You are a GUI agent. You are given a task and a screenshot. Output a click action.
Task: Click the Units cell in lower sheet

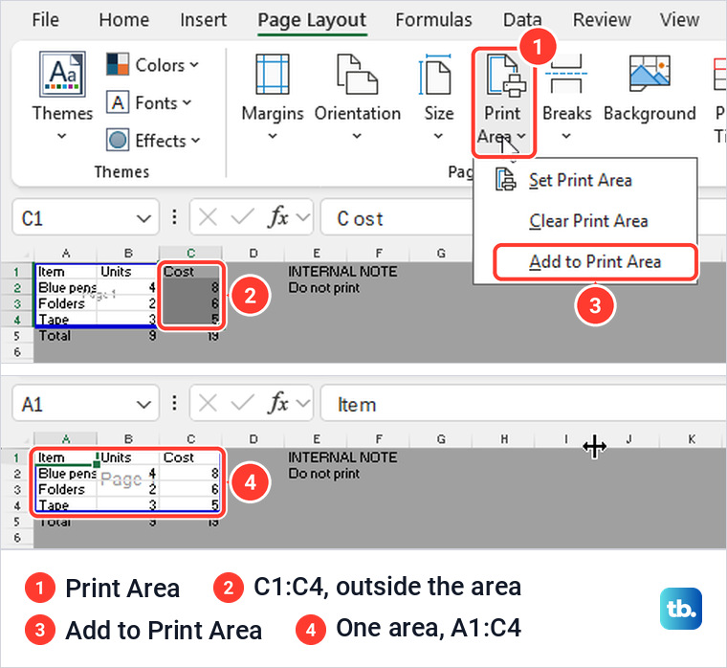click(128, 457)
